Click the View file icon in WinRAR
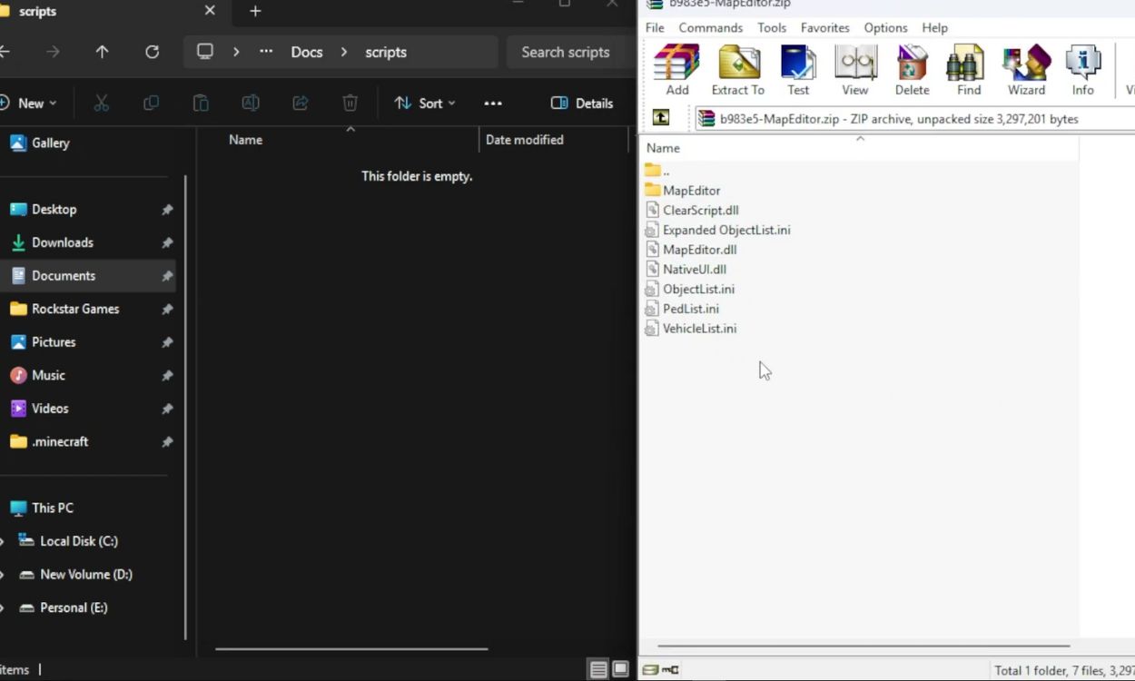The width and height of the screenshot is (1135, 681). tap(854, 68)
